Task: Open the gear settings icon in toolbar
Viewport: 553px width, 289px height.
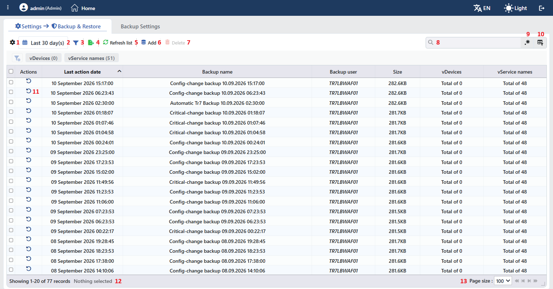Action: (13, 42)
